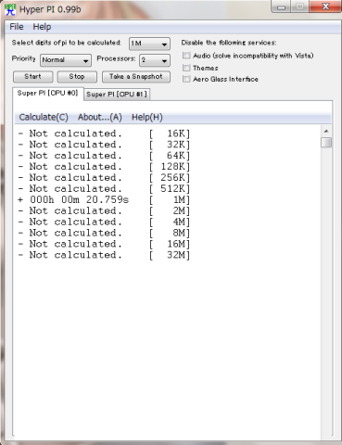The image size is (342, 445).
Task: Minimize the Hyper PI window
Action: pos(282,6)
